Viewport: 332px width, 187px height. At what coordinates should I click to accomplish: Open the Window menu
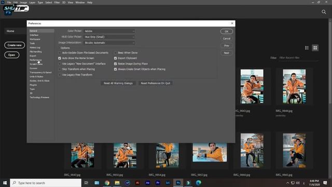80,3
